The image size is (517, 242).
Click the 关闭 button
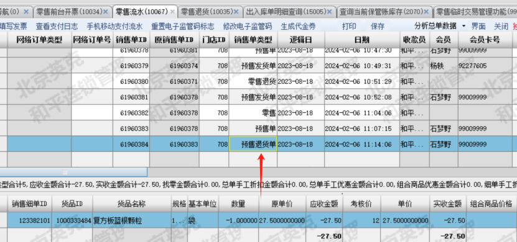[x=501, y=26]
